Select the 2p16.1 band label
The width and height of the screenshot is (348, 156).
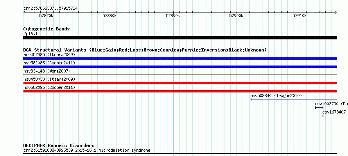coord(30,34)
